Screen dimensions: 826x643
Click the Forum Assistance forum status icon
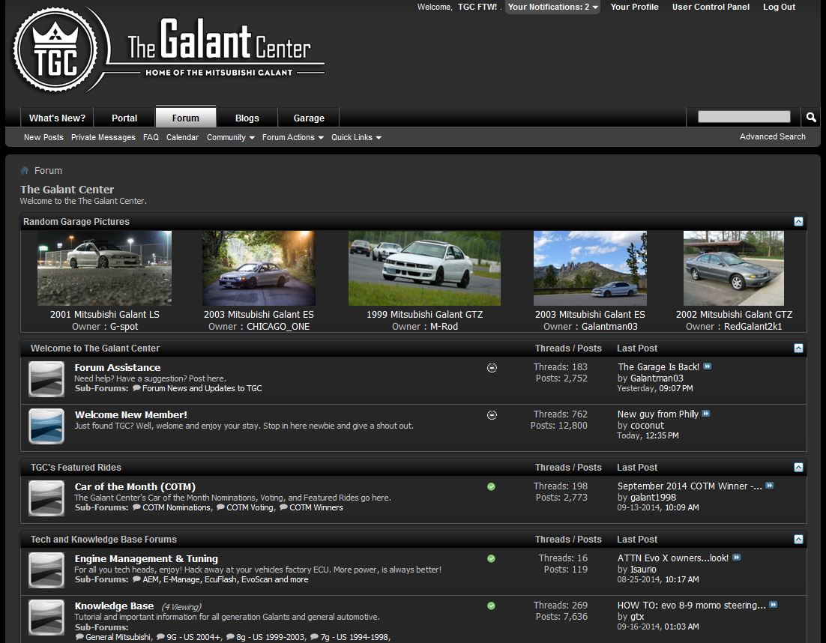(x=46, y=378)
